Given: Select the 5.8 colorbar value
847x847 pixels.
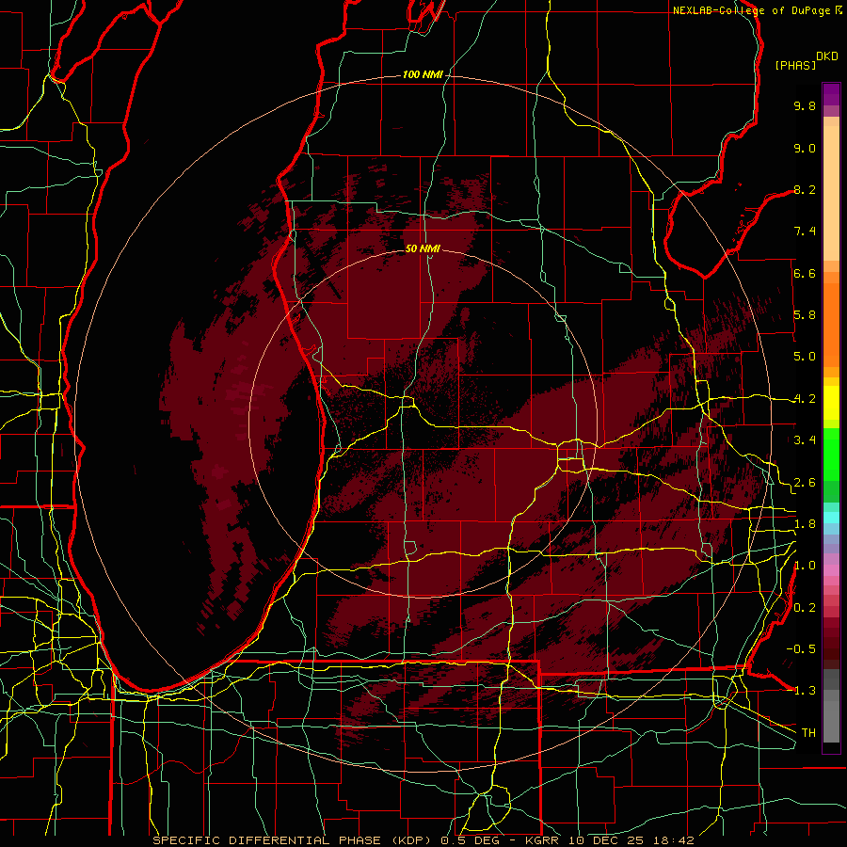Looking at the screenshot, I should (805, 315).
